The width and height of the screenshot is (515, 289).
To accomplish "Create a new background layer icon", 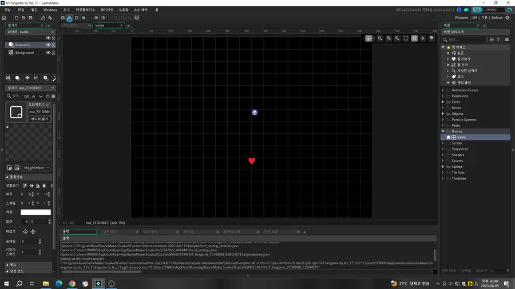I will [8, 78].
